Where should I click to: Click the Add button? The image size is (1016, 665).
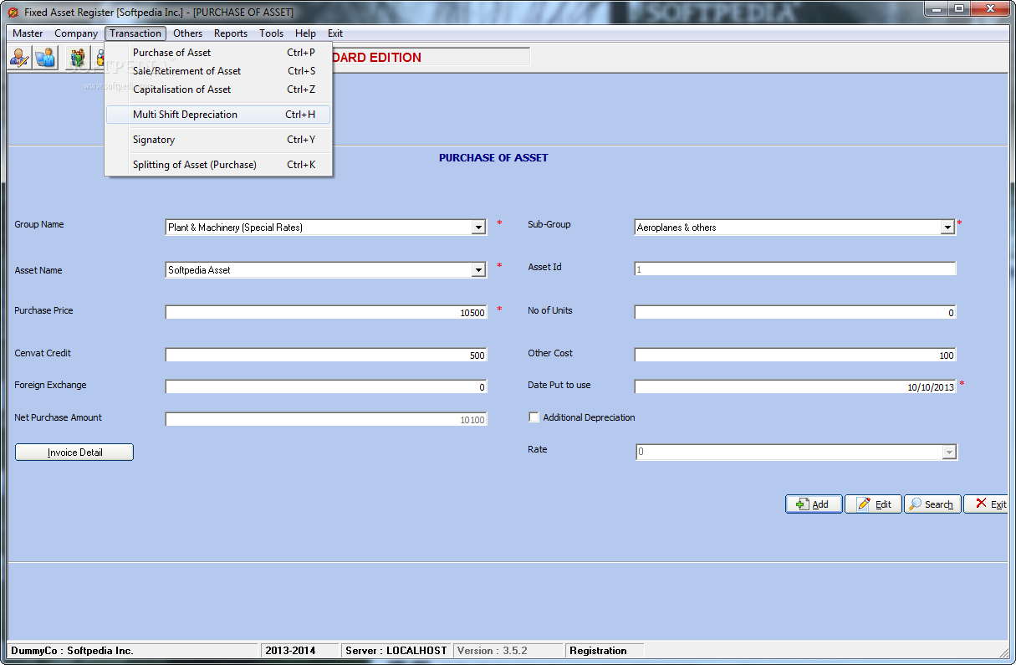coord(814,504)
